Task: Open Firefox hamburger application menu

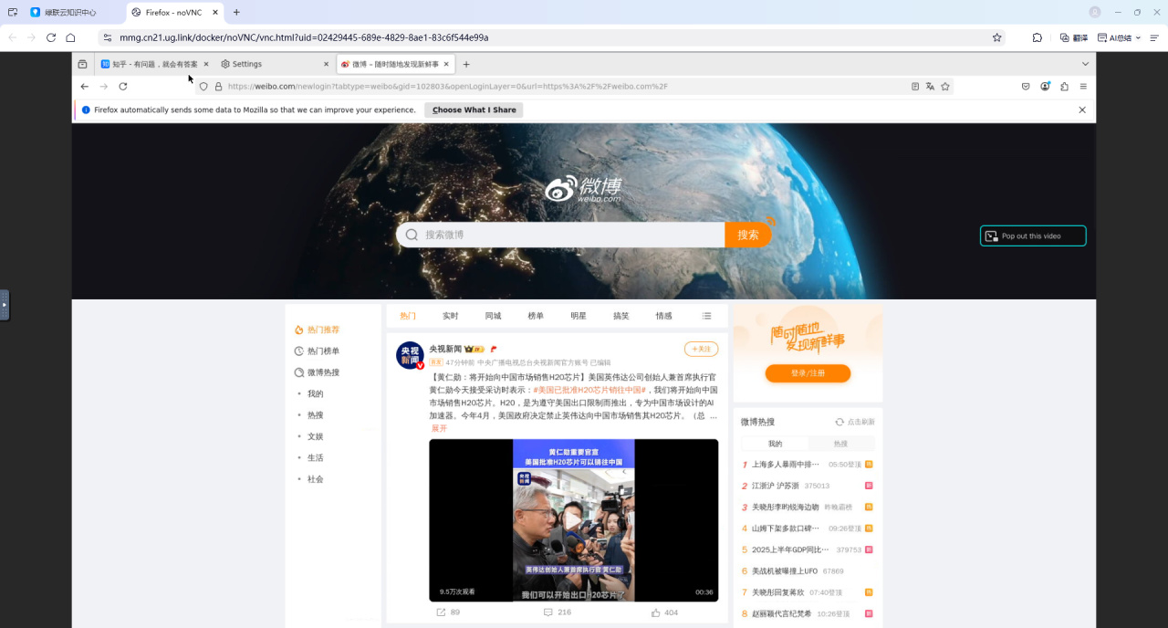Action: [x=1083, y=87]
